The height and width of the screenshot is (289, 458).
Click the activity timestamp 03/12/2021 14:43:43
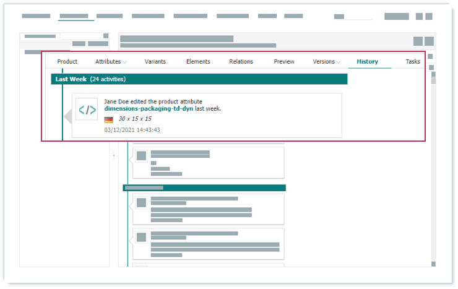pyautogui.click(x=132, y=130)
